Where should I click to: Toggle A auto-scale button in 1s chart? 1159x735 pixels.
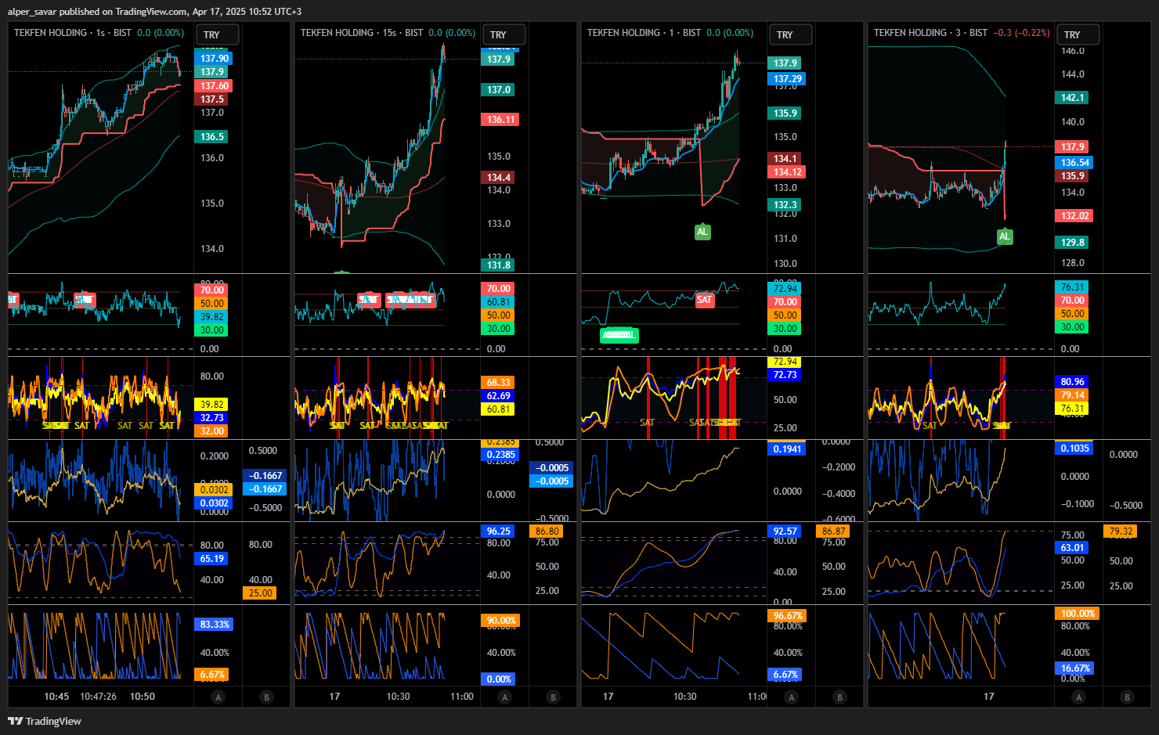click(218, 697)
